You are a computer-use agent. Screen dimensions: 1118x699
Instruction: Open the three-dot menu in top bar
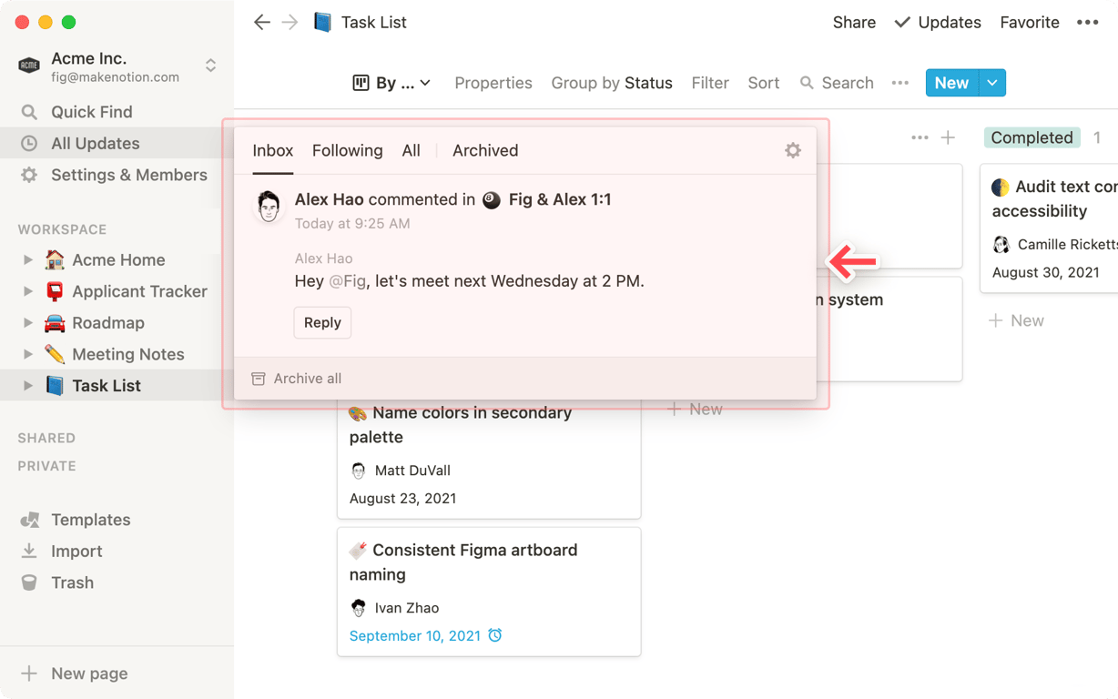[x=1087, y=23]
